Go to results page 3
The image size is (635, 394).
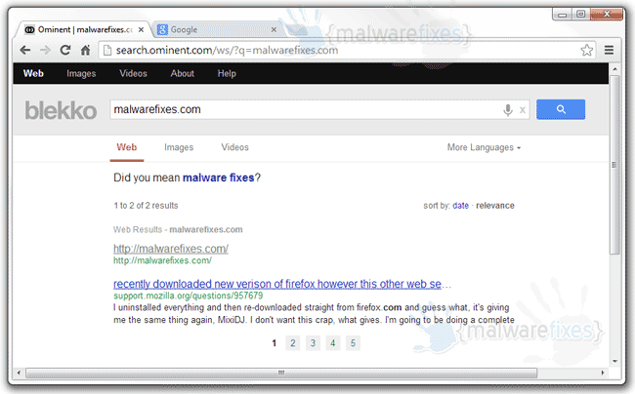313,343
